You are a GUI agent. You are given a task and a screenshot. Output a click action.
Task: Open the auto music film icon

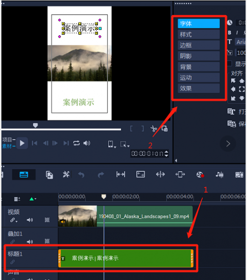pos(240,175)
